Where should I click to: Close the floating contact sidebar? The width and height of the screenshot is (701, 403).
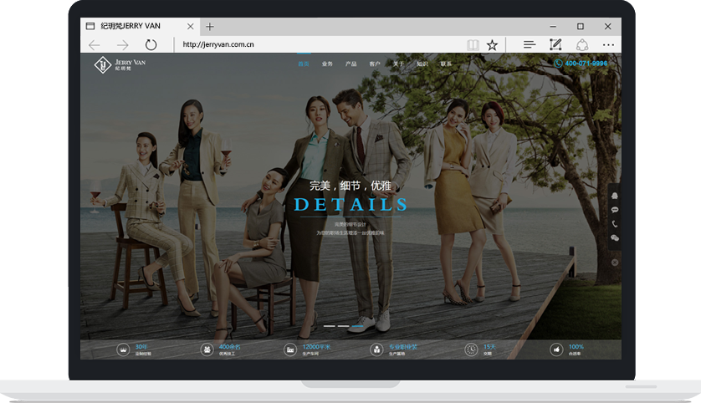[615, 263]
